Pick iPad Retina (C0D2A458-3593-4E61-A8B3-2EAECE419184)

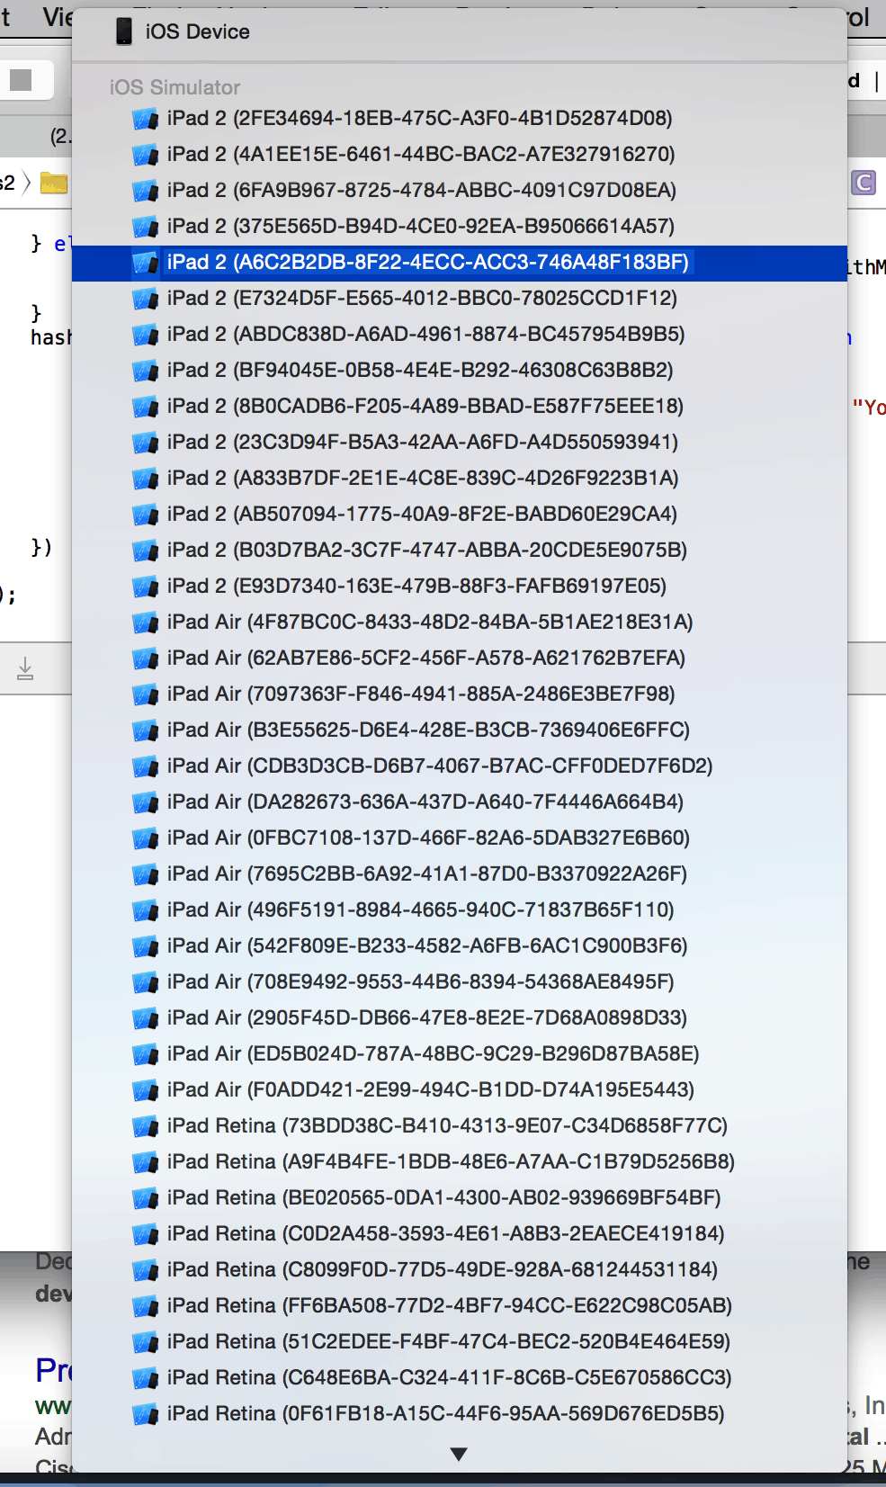[x=460, y=1233]
